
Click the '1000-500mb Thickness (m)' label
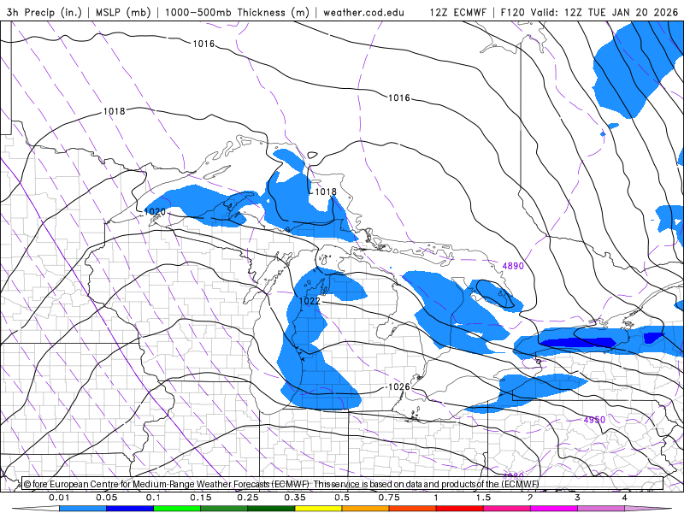click(237, 12)
